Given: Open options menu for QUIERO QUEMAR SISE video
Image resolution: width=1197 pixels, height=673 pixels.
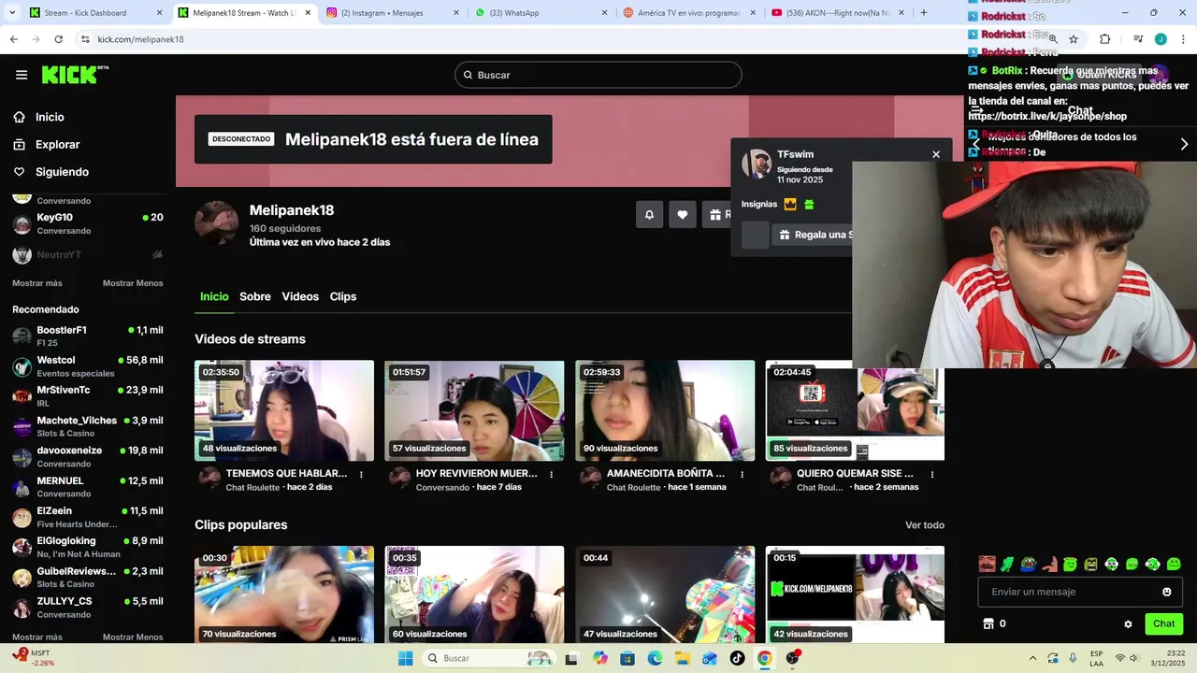Looking at the screenshot, I should 932,474.
